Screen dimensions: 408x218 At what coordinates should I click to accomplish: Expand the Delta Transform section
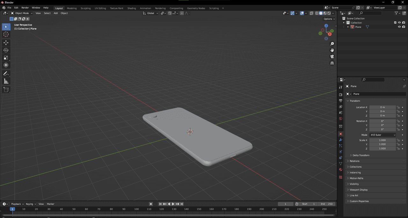(x=361, y=155)
